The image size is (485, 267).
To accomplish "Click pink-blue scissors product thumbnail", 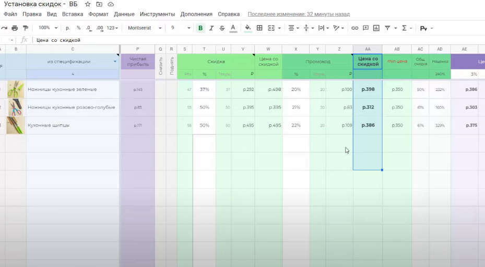I will click(16, 107).
